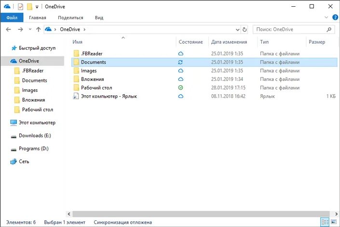This screenshot has width=340, height=227.
Task: Click the Элементов: 6 status text
Action: (x=21, y=223)
